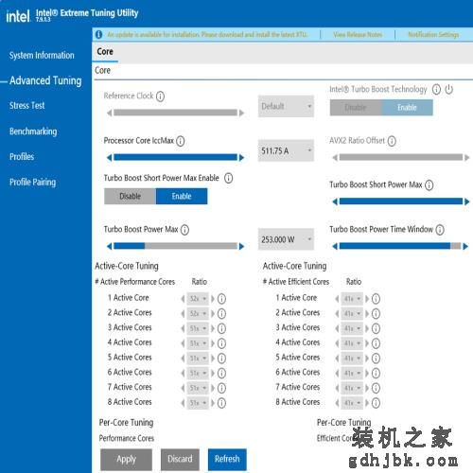
Task: Open info icon for AVX2 Ratio Offset
Action: [x=392, y=141]
